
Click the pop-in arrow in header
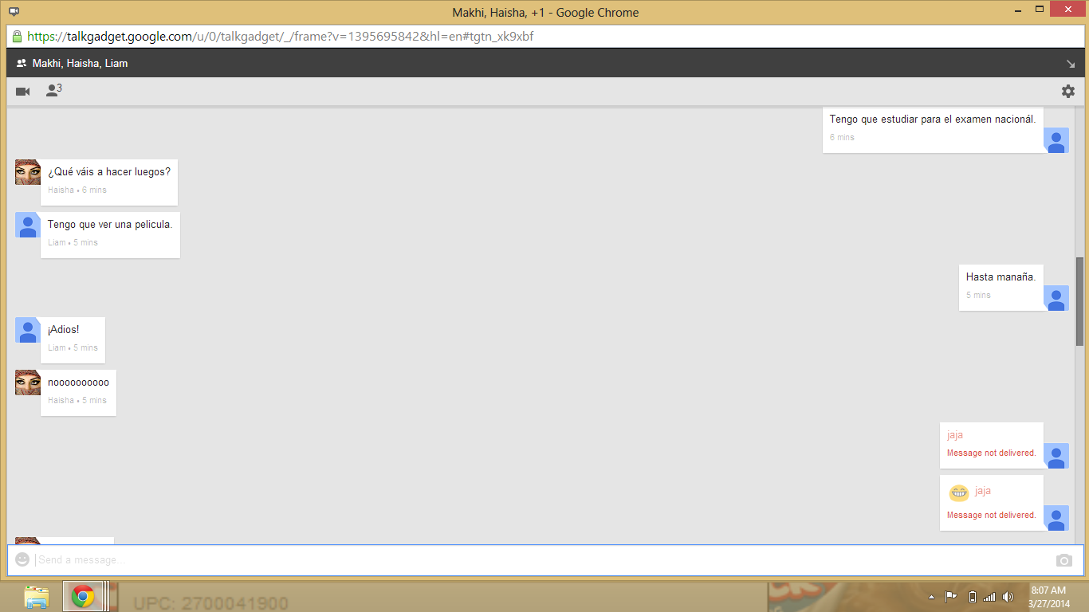point(1070,64)
